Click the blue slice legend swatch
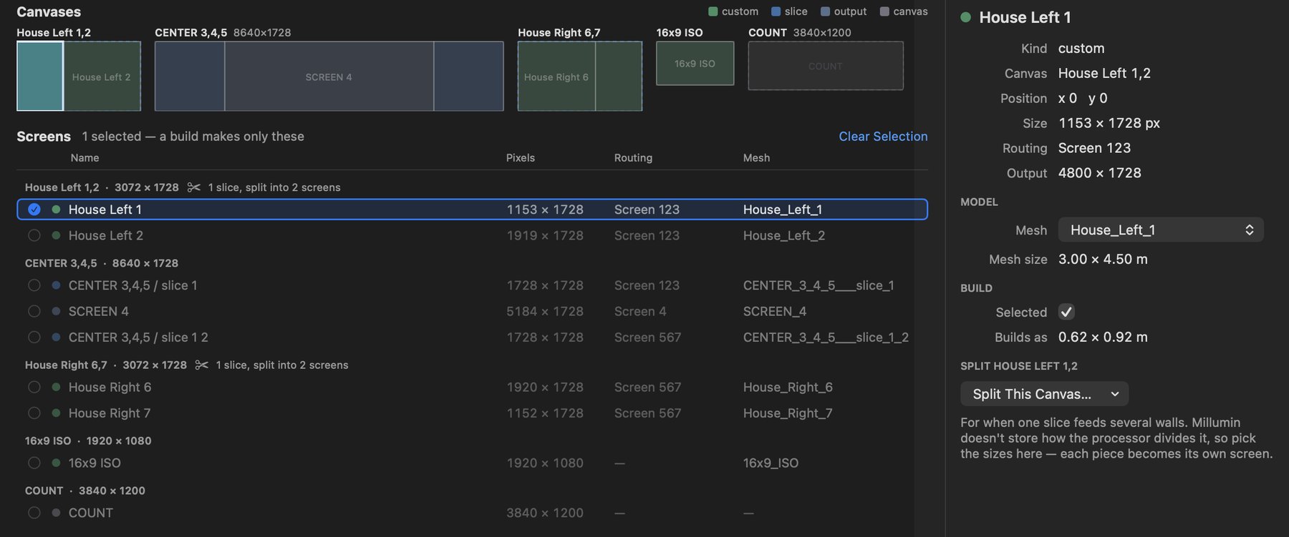 tap(776, 11)
